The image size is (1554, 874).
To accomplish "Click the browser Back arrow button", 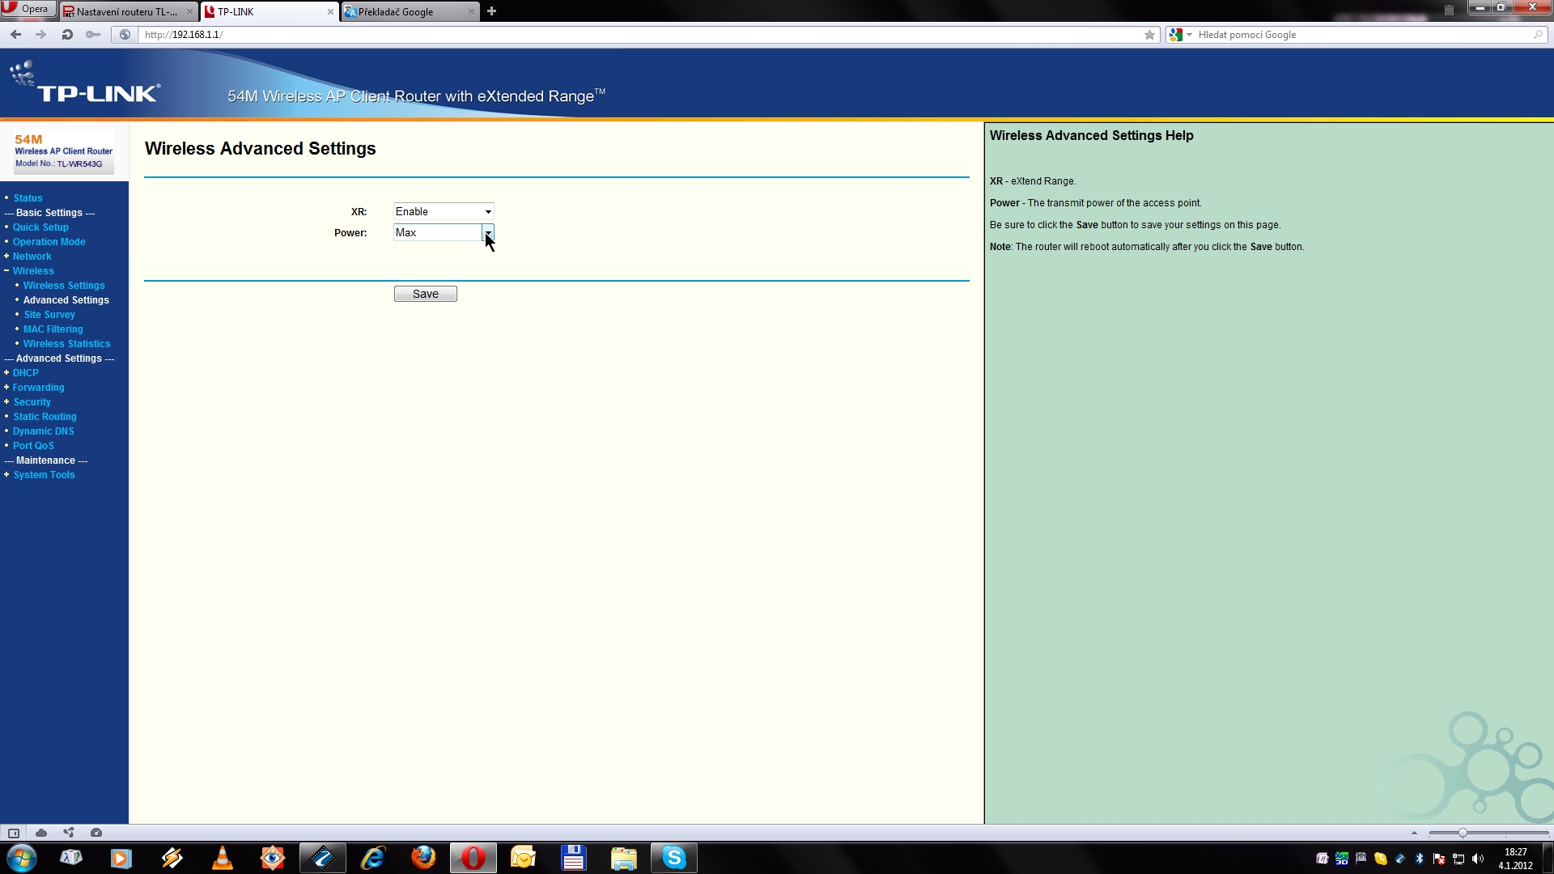I will pyautogui.click(x=15, y=34).
